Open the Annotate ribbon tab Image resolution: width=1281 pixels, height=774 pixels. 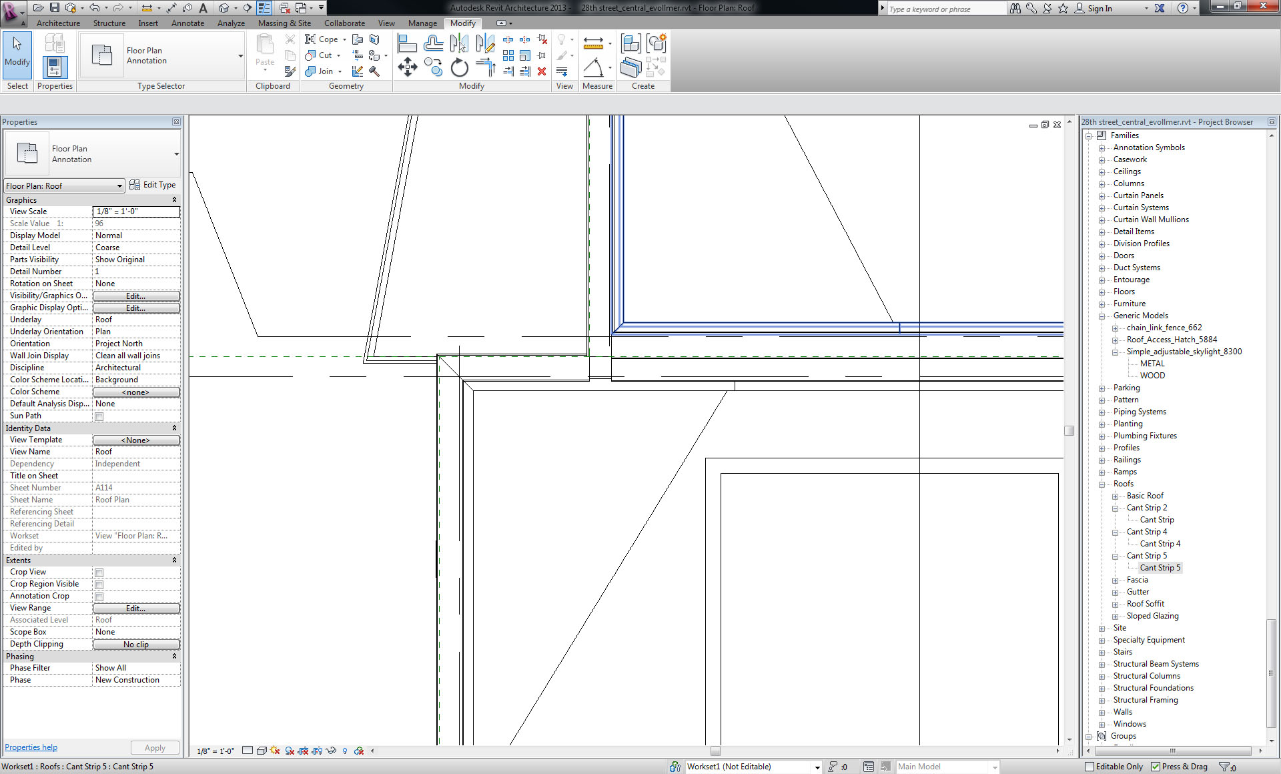187,23
